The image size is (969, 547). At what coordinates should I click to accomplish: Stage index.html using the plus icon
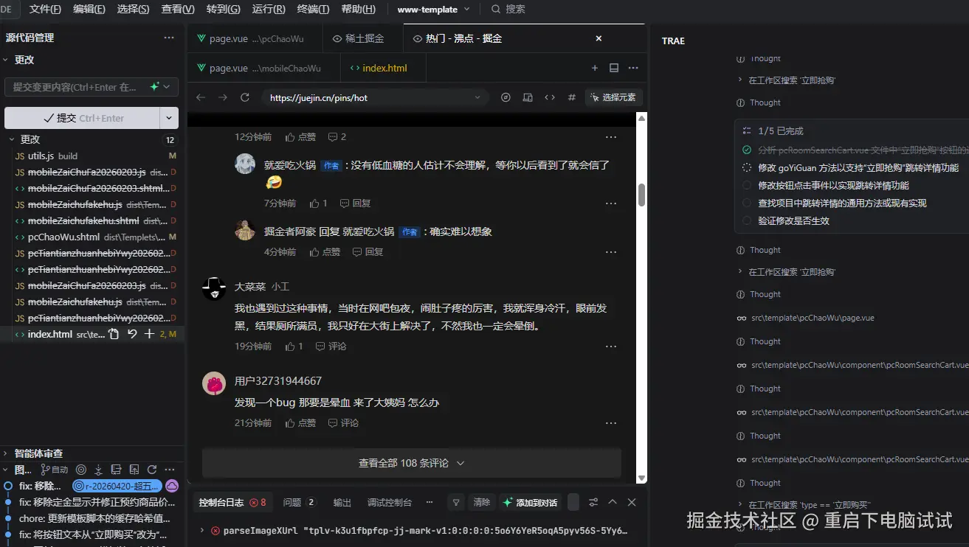point(148,333)
